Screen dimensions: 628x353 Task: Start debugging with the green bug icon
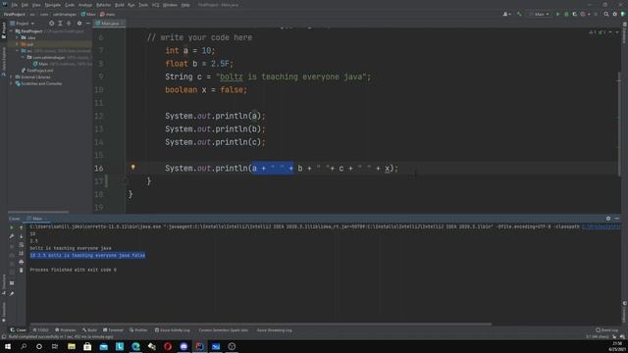click(566, 14)
